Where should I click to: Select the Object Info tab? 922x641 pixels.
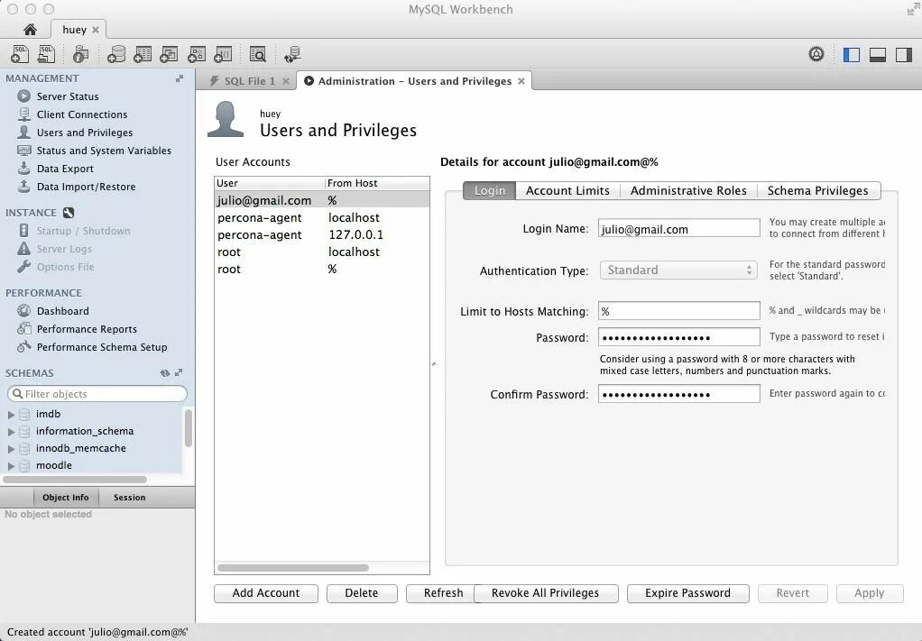[65, 497]
